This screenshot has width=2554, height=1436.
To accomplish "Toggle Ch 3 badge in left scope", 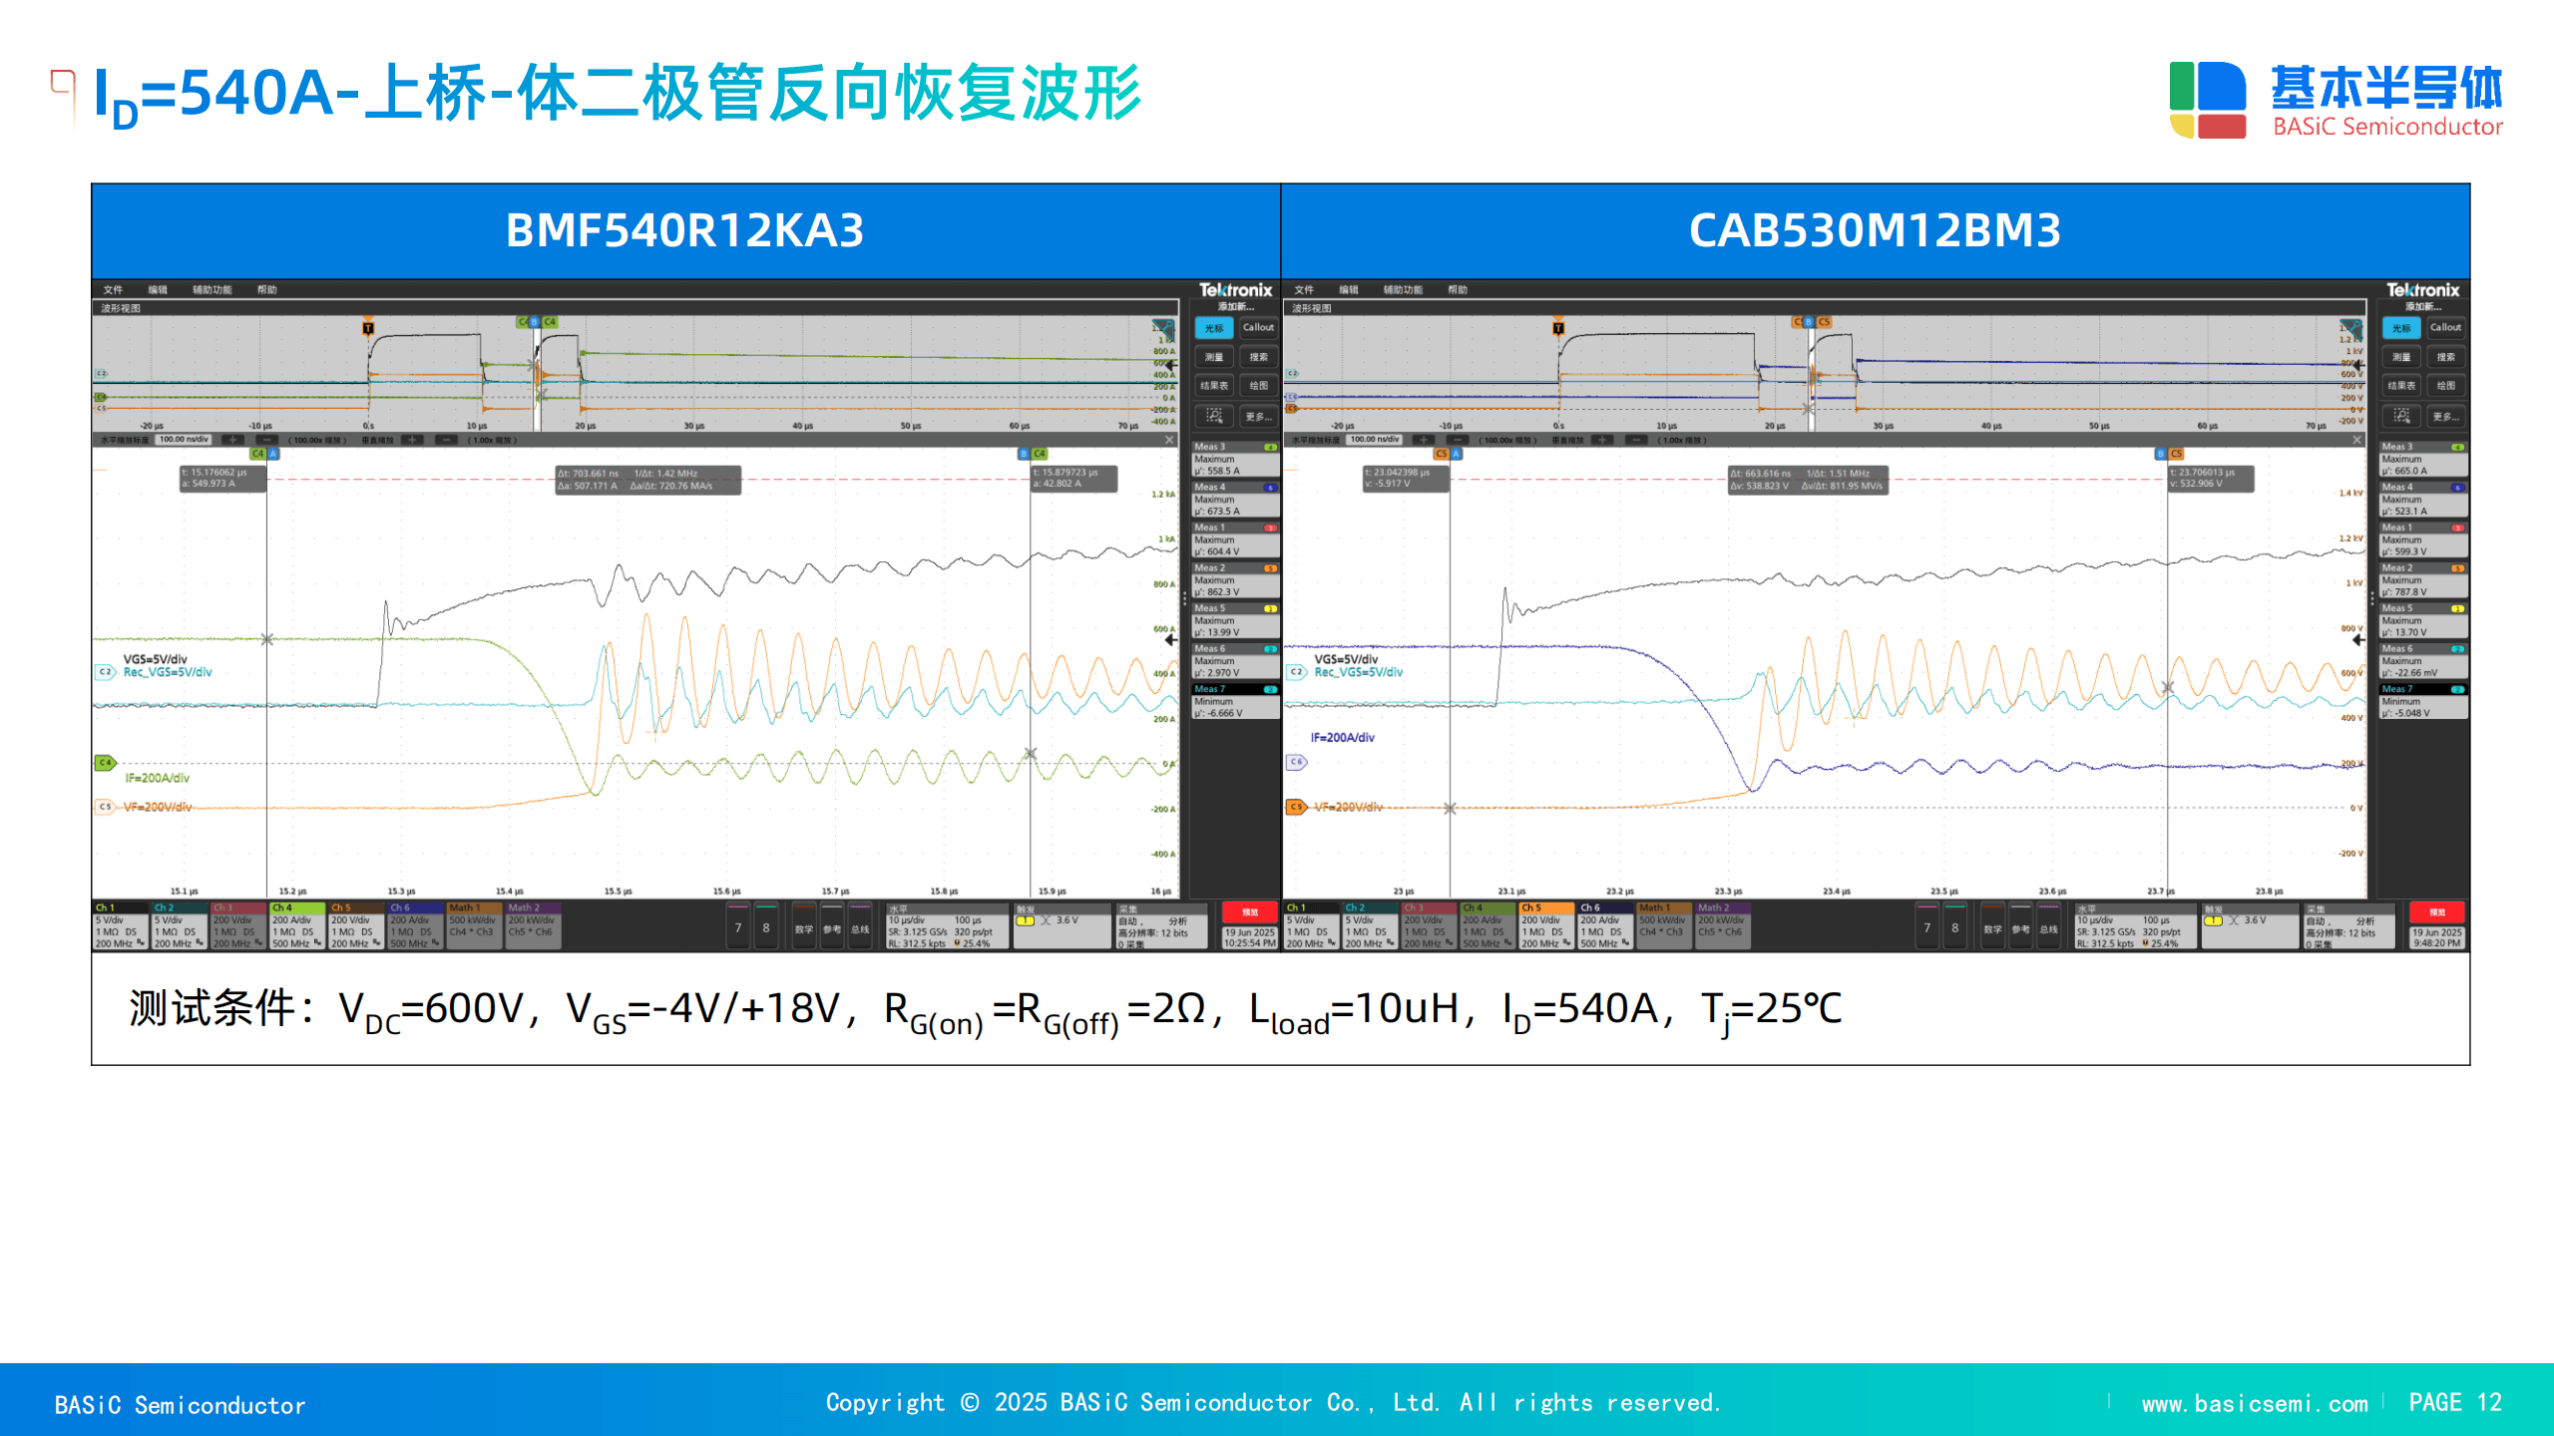I will coord(237,926).
